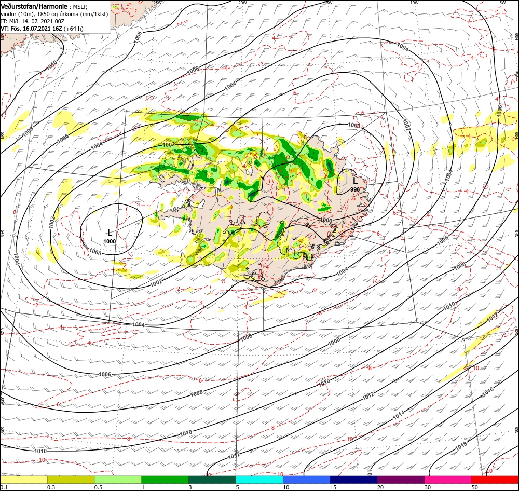Click the olive-yellow 0.3 legend swatch
This screenshot has width=519, height=491.
[71, 480]
